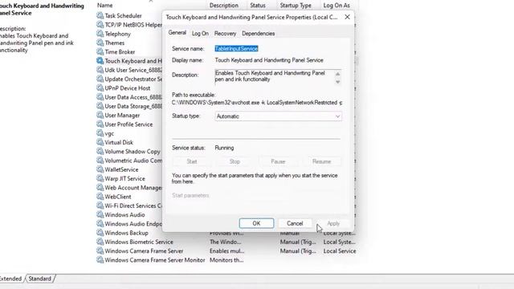Viewport: 514px width, 289px height.
Task: Click the path to executable text
Action: tap(257, 103)
